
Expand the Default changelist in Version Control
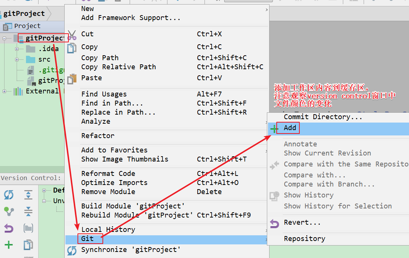pos(44,190)
